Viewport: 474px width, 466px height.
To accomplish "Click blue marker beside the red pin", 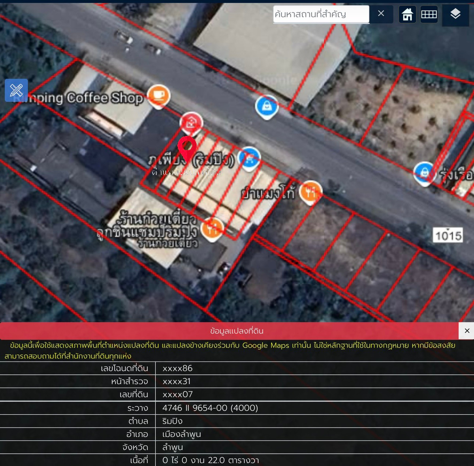I will pos(249,158).
